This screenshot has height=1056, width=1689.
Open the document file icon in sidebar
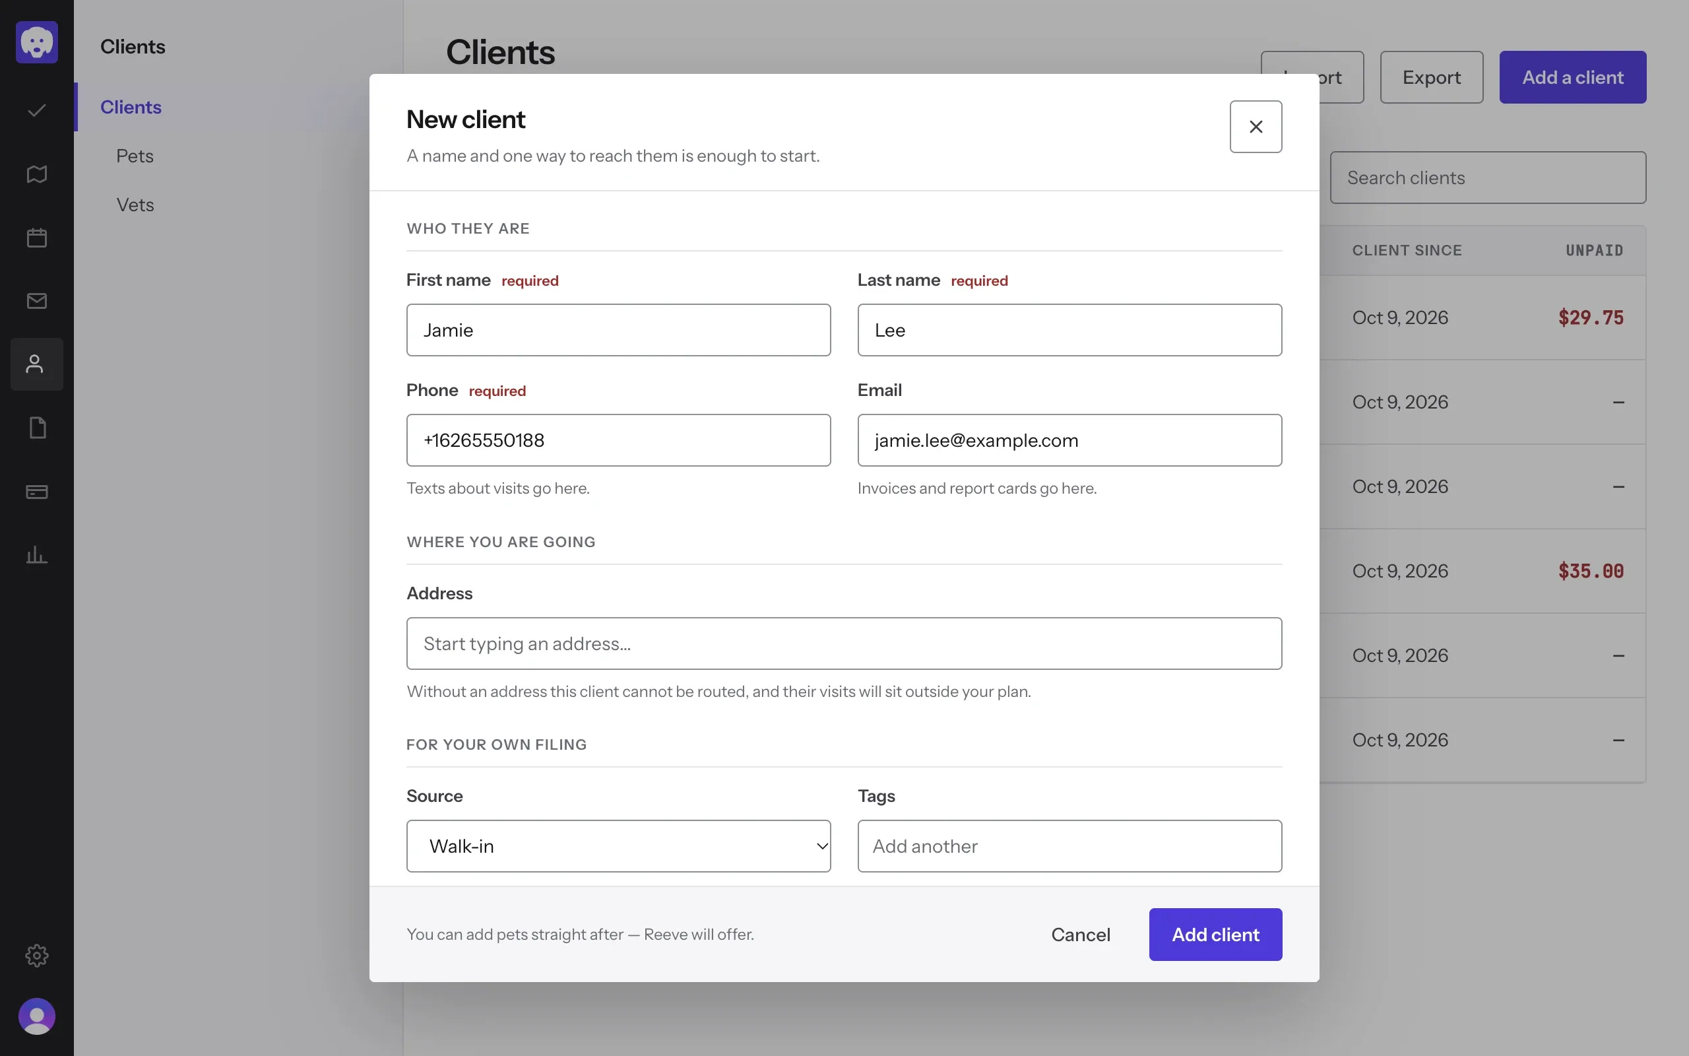pos(36,428)
